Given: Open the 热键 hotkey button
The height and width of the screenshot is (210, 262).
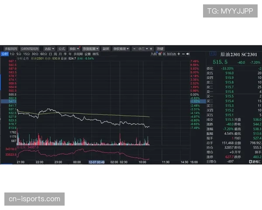Looking at the screenshot, I should click(x=160, y=49).
